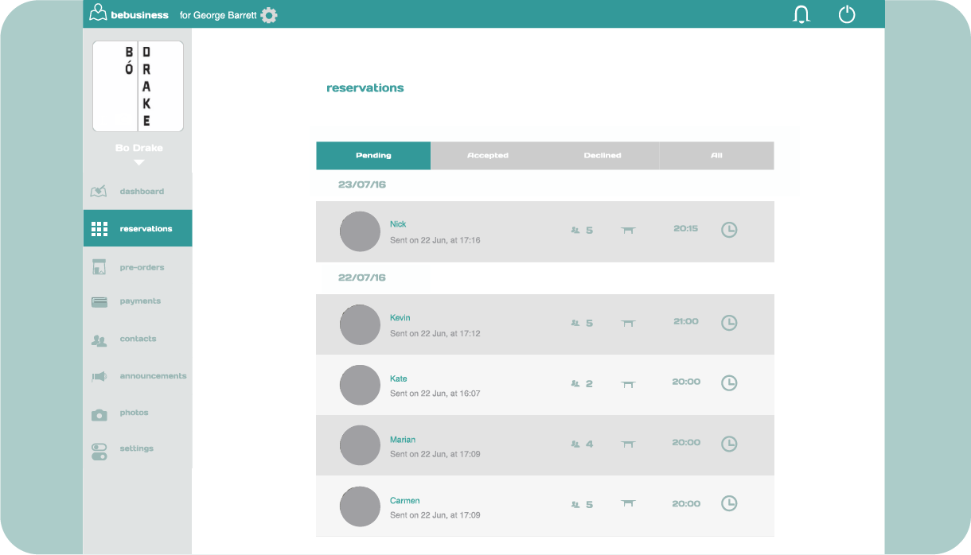Open the notifications bell
The height and width of the screenshot is (555, 971).
pos(801,14)
